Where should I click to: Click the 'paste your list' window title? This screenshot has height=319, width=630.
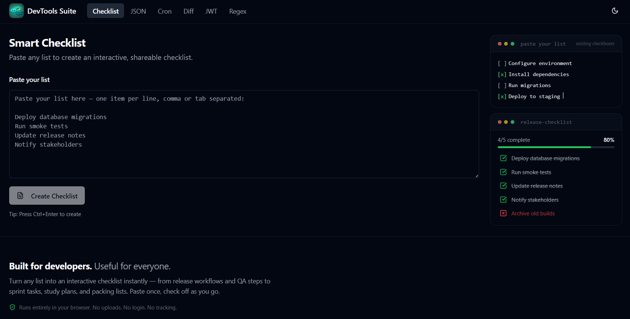(543, 44)
